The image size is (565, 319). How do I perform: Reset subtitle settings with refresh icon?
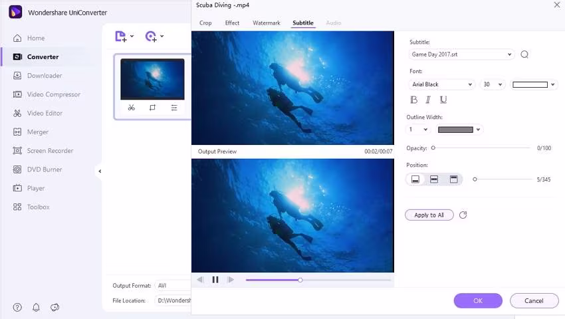(x=463, y=215)
